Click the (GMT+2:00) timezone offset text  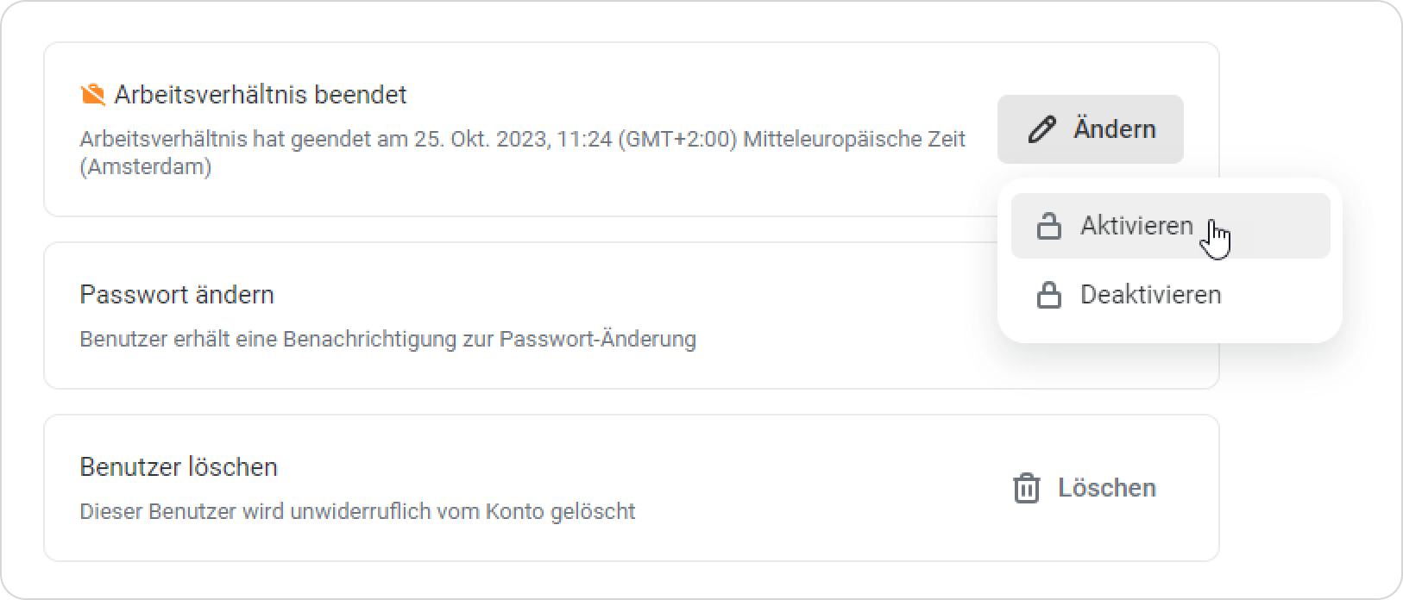677,140
